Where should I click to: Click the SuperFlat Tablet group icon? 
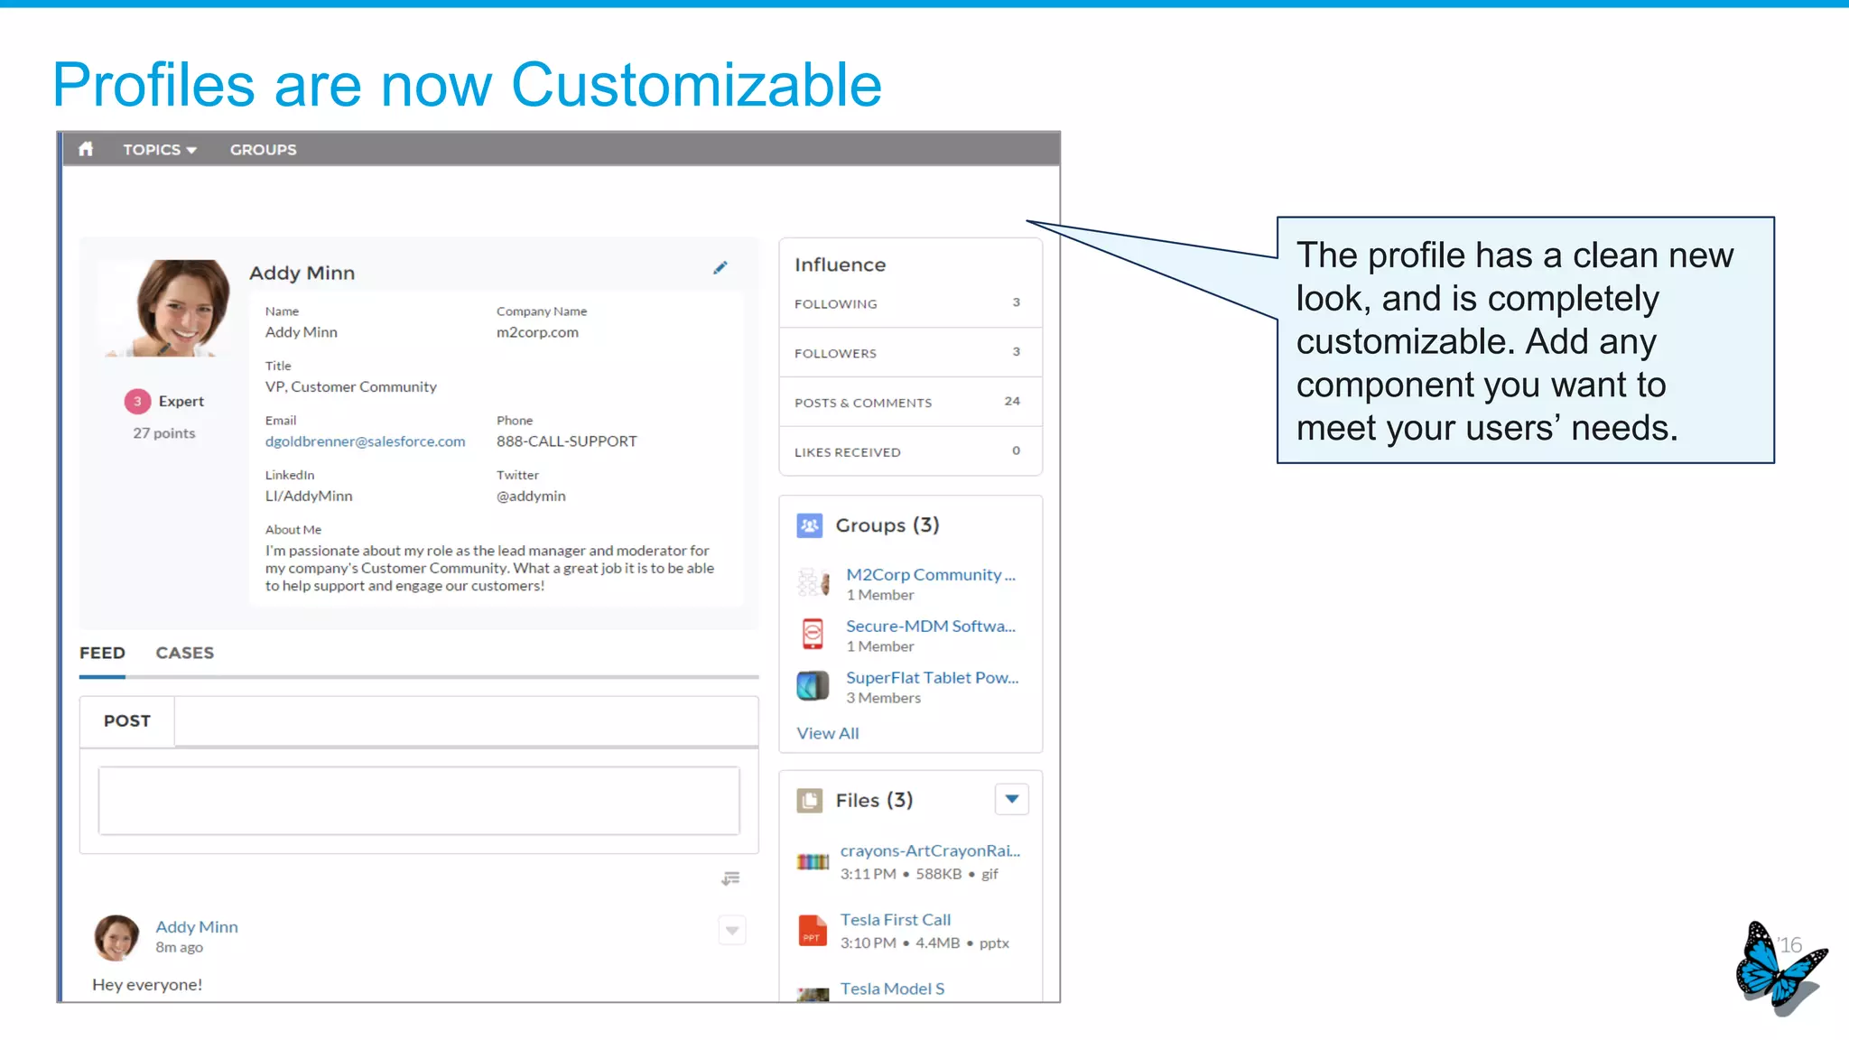[813, 686]
